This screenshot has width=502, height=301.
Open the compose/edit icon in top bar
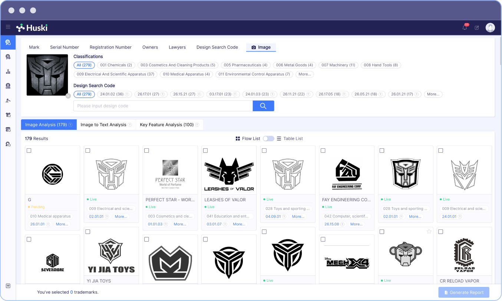[x=477, y=27]
